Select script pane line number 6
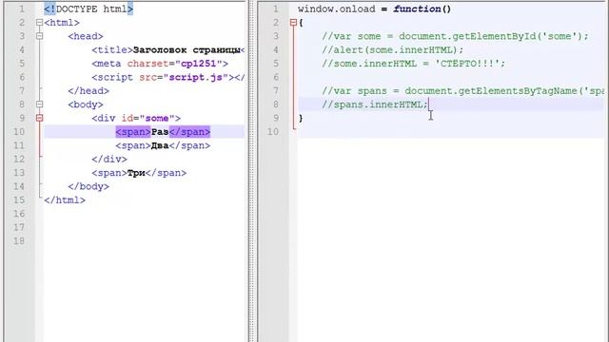Image resolution: width=609 pixels, height=342 pixels. (276, 77)
